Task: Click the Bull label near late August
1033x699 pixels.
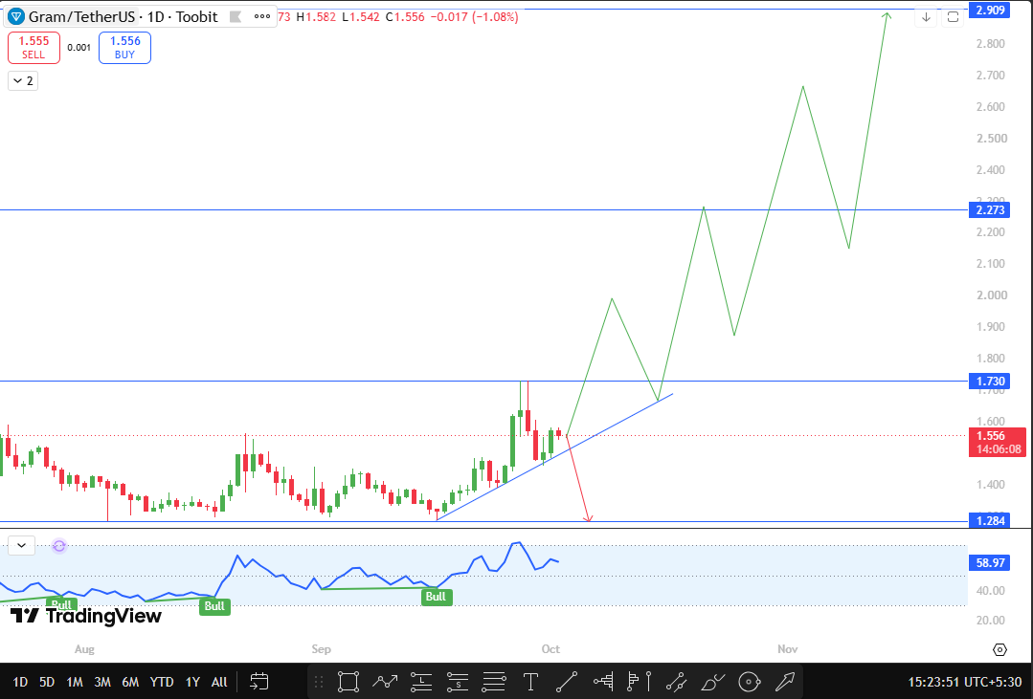Action: 214,606
